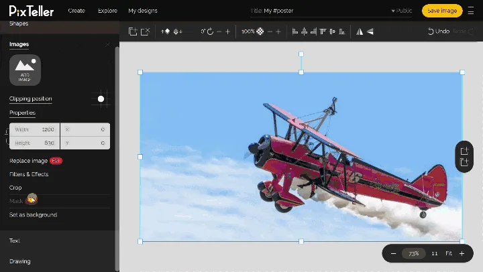The width and height of the screenshot is (483, 272).
Task: Flip the image horizontally
Action: coord(360,31)
